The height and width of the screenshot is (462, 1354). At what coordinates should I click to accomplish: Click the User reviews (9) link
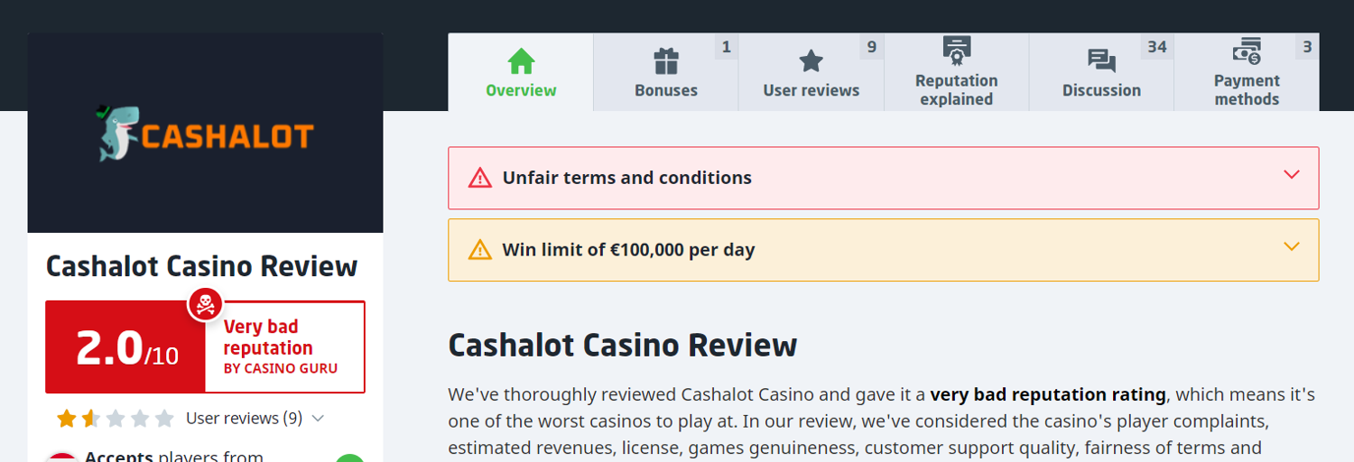point(244,418)
